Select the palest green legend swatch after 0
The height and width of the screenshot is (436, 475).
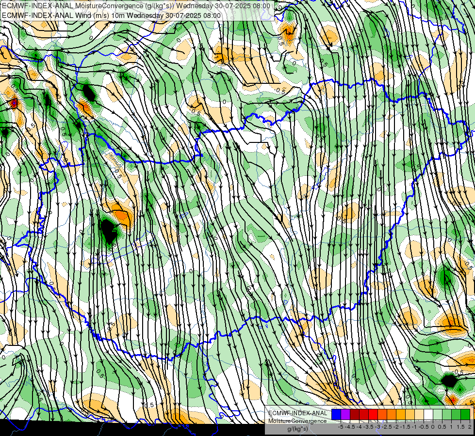click(x=438, y=414)
